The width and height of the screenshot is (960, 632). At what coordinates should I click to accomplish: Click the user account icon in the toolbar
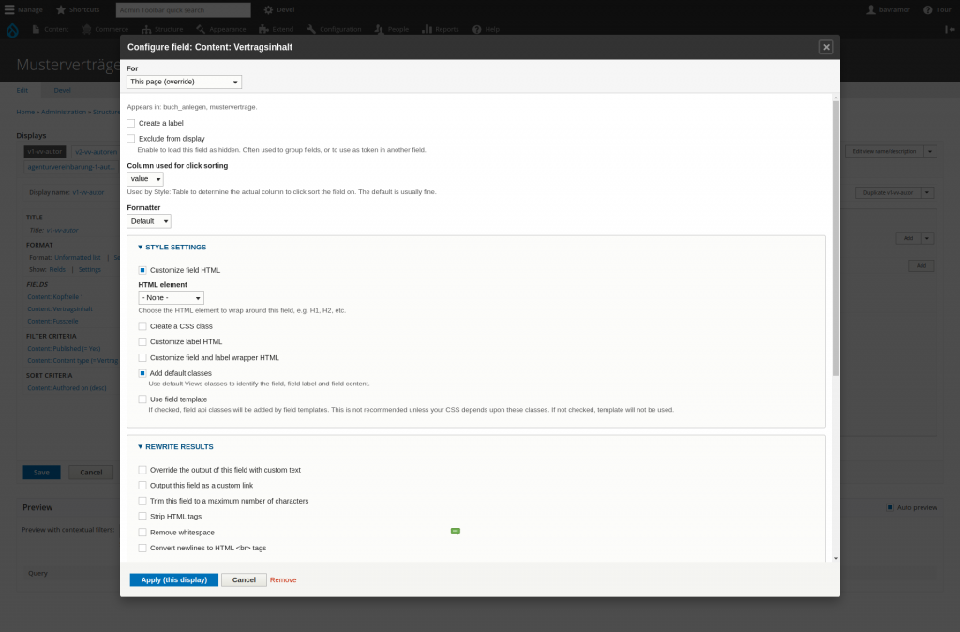(x=871, y=9)
